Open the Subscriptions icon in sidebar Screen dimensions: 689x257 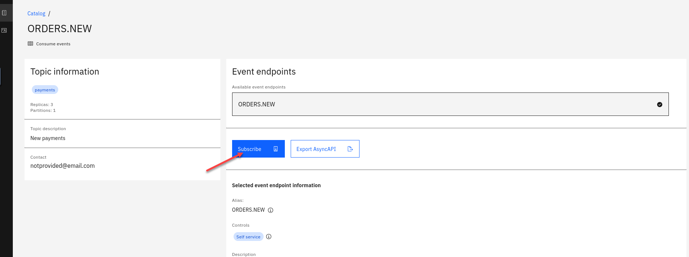(4, 30)
